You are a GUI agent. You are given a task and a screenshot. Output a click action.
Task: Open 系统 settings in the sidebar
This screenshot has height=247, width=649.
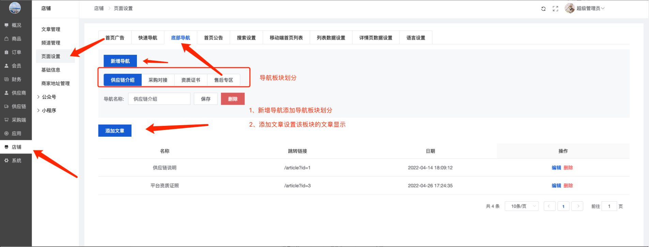pos(16,161)
